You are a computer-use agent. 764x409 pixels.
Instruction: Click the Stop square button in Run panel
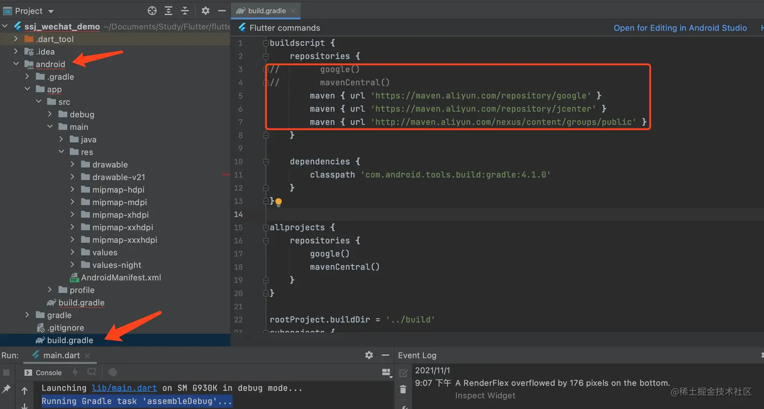(7, 373)
